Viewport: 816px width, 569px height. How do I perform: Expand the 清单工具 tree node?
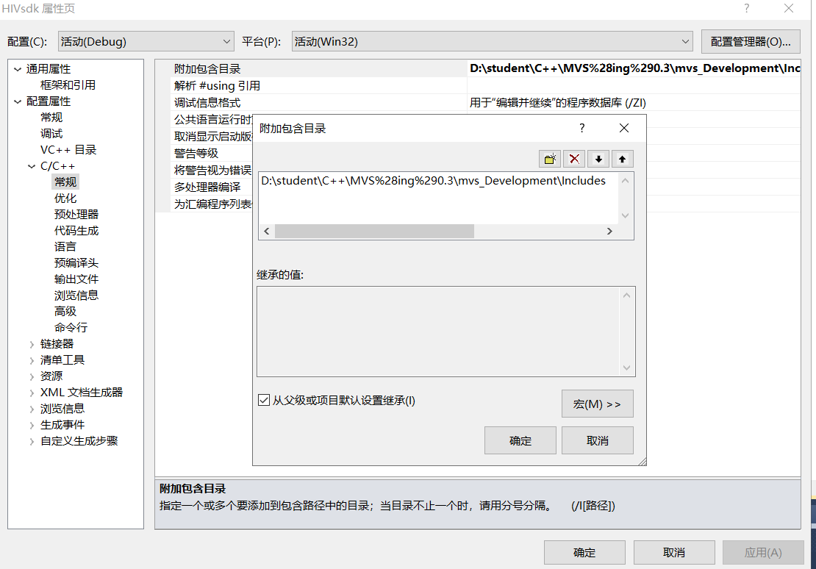pyautogui.click(x=32, y=360)
